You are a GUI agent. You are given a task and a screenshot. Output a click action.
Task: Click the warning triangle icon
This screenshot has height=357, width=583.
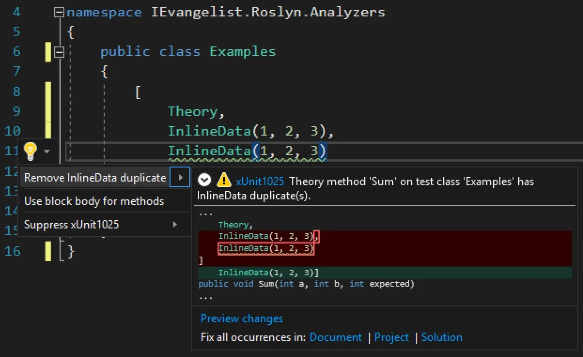[224, 180]
